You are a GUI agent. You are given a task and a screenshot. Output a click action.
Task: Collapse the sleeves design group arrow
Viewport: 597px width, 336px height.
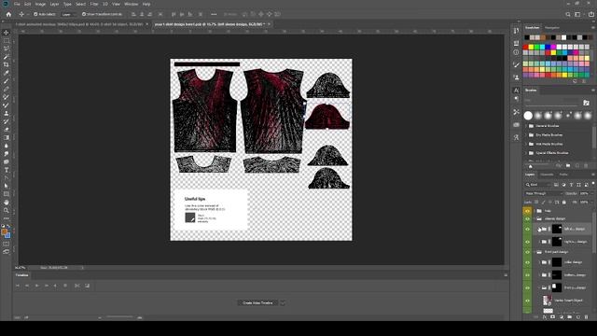pos(535,219)
